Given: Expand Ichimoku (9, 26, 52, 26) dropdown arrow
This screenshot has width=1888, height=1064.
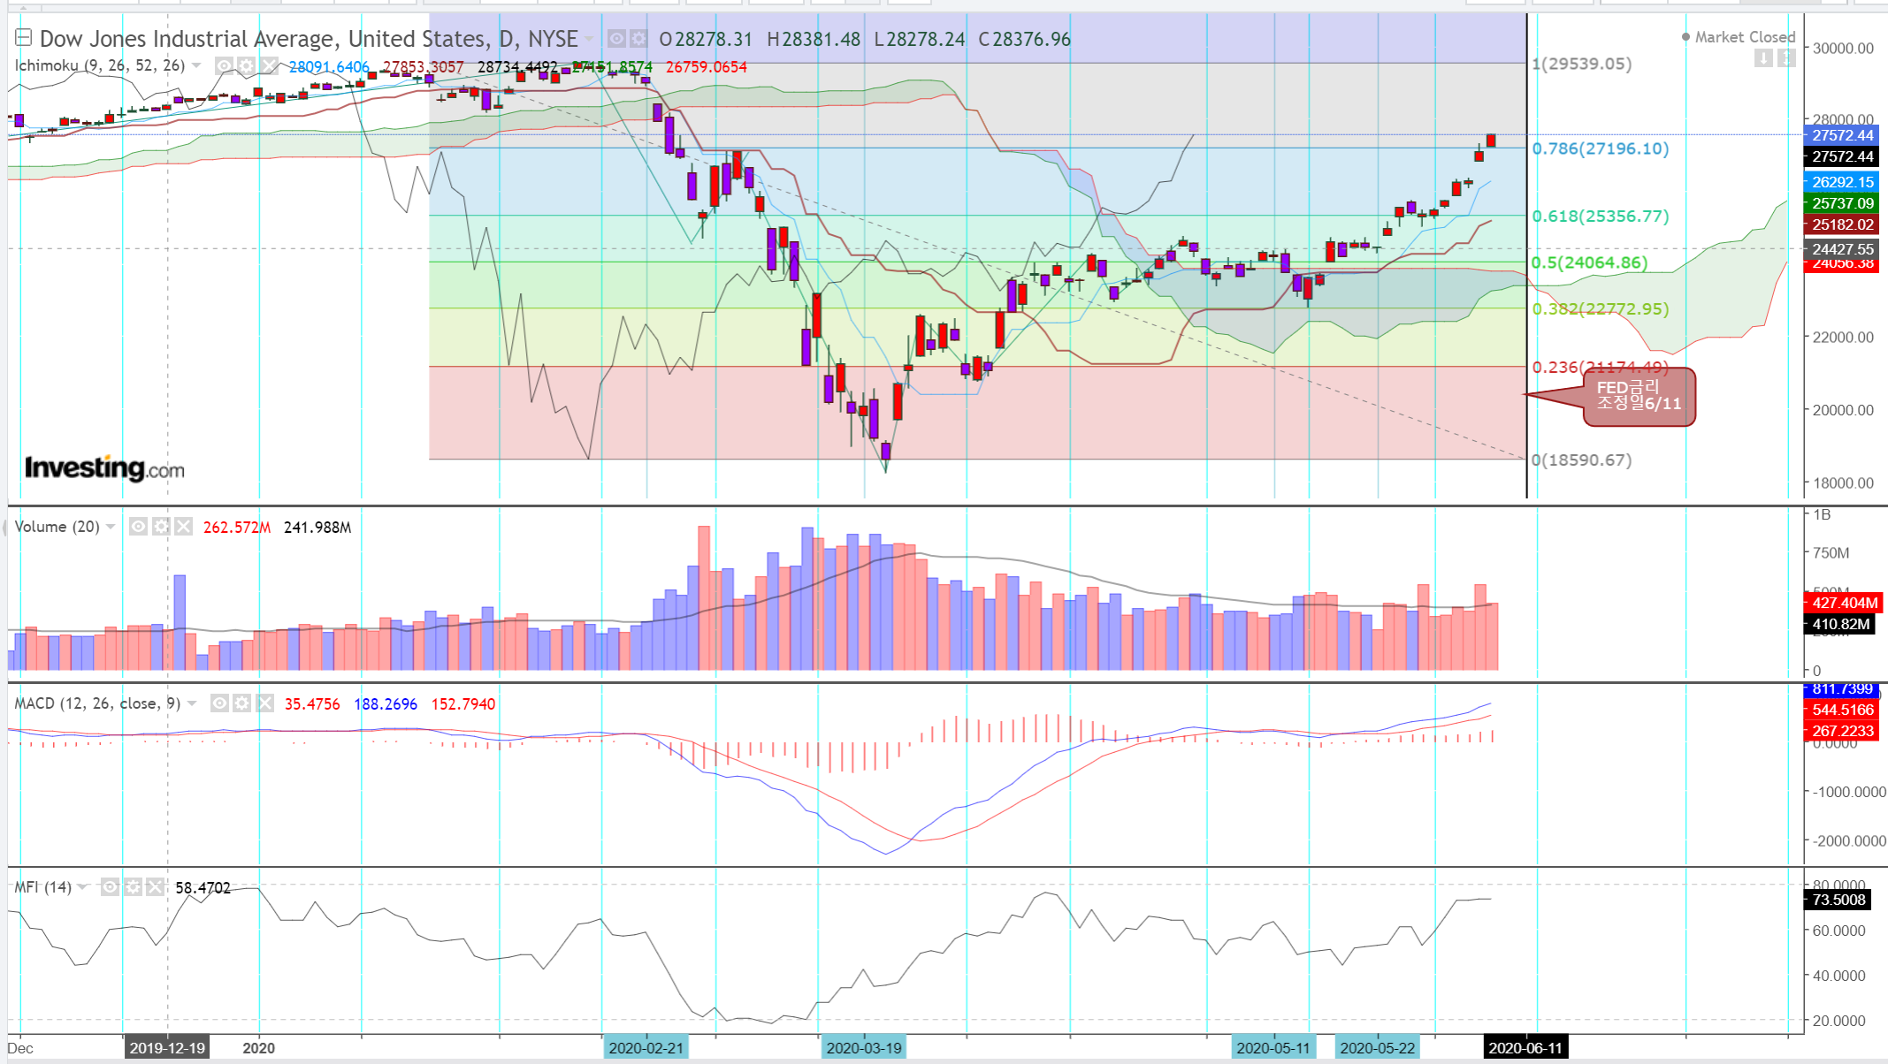Looking at the screenshot, I should click(196, 65).
